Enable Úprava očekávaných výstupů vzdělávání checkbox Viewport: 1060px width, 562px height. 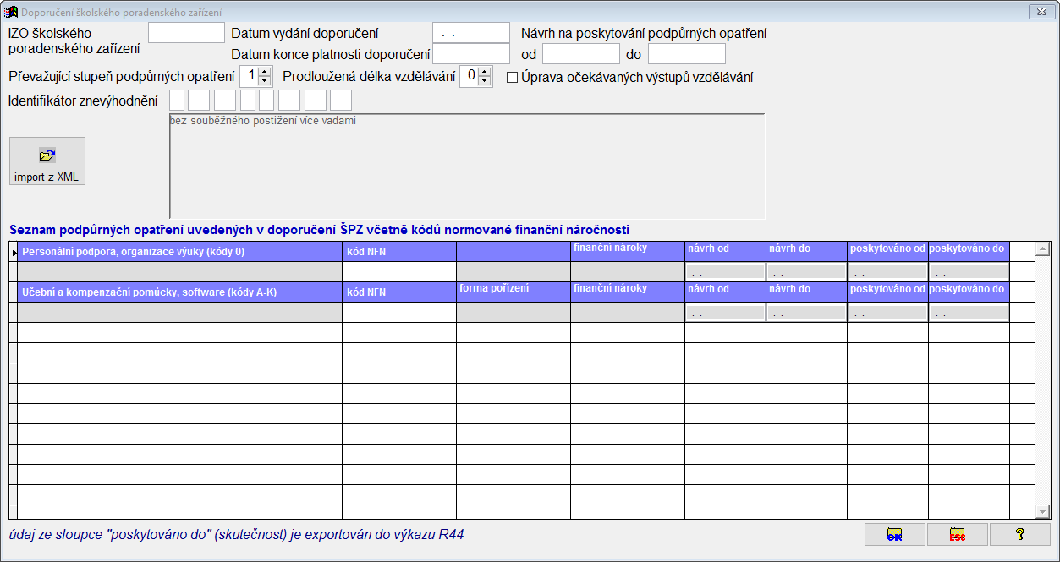tap(512, 78)
